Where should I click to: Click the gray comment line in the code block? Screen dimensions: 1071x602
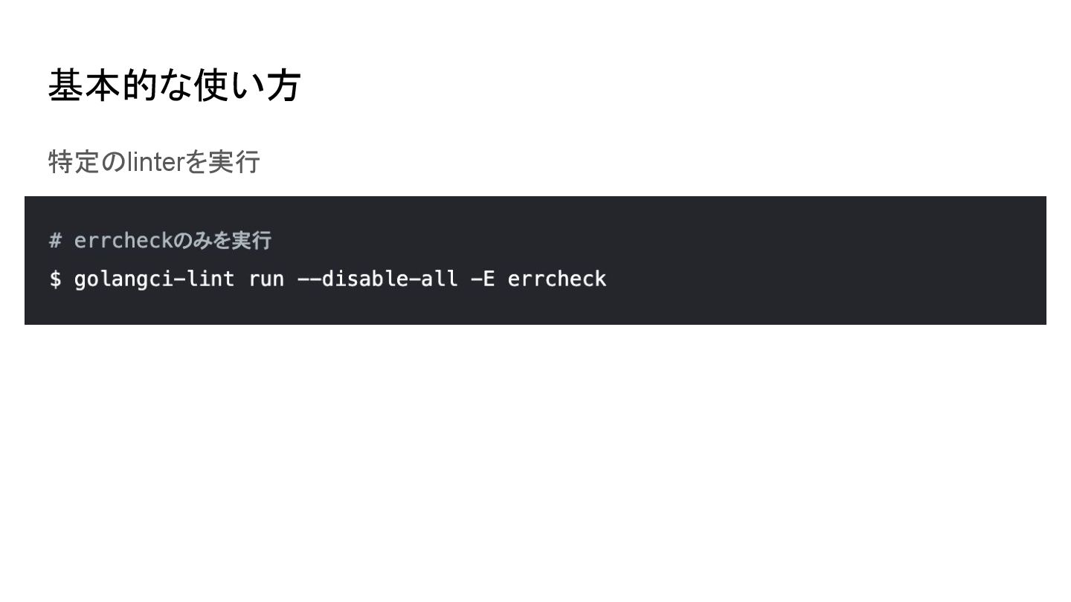point(160,241)
